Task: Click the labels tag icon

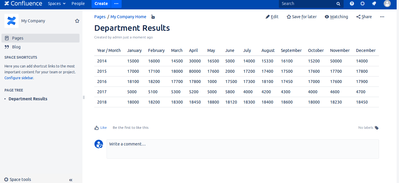Action: tap(377, 128)
